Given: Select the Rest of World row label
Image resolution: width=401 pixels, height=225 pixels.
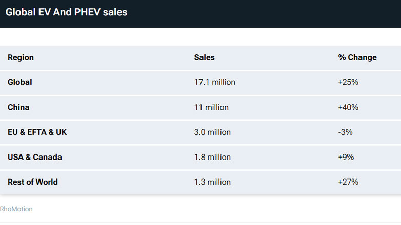Looking at the screenshot, I should coord(33,182).
